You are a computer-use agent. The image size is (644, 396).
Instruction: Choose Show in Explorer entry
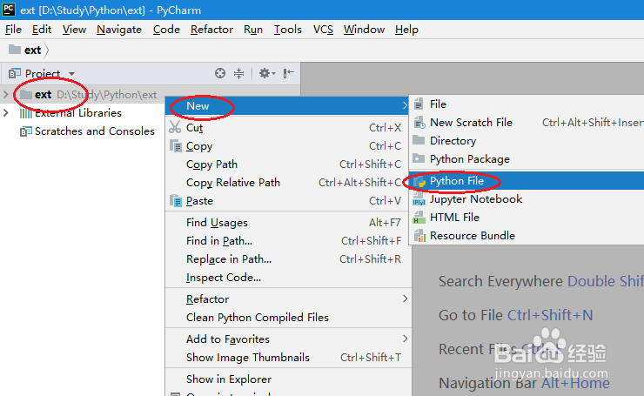click(288, 379)
